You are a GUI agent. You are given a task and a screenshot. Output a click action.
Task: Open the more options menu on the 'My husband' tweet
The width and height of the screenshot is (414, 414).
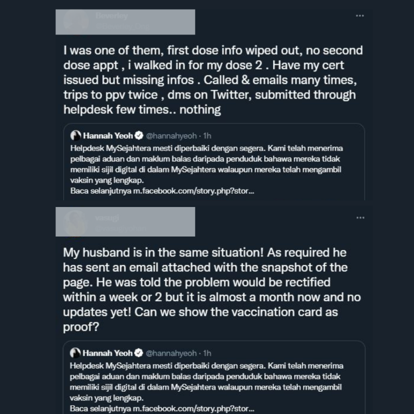point(360,218)
